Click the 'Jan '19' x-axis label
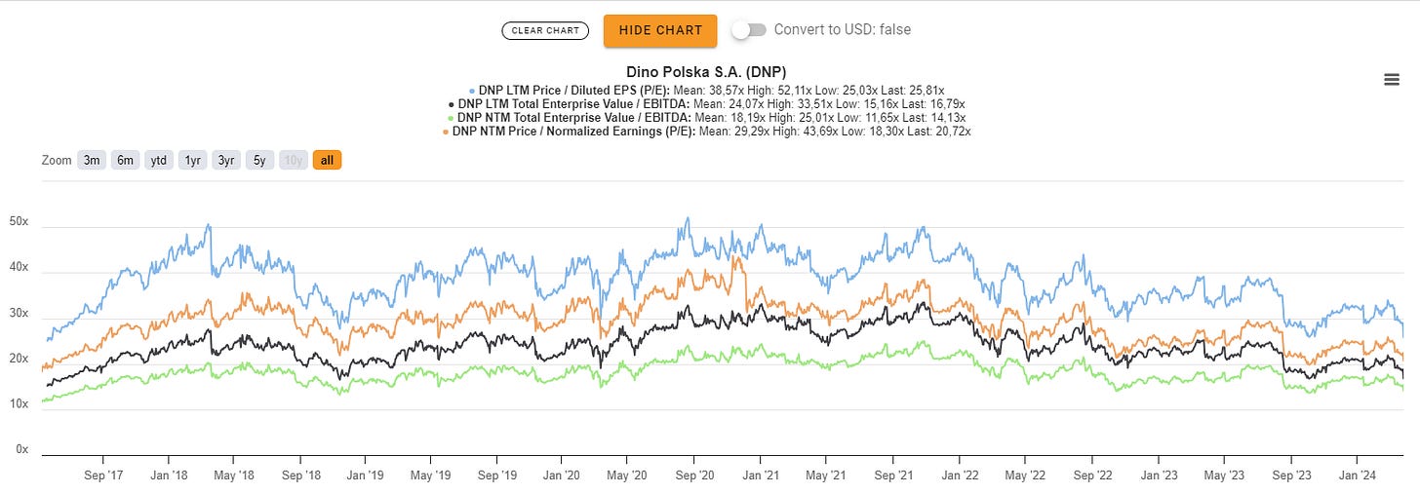Image resolution: width=1420 pixels, height=494 pixels. coord(365,475)
